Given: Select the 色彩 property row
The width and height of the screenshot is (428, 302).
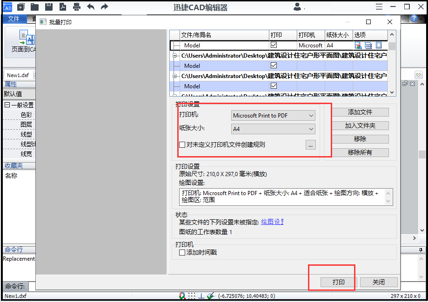Looking at the screenshot, I should tap(19, 115).
